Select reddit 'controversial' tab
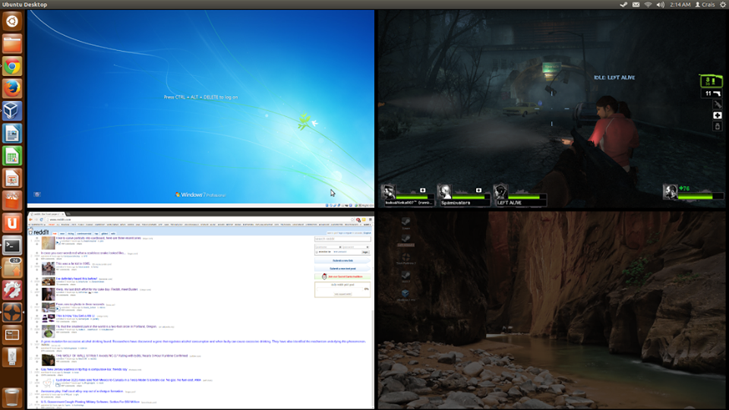729x410 pixels. 84,233
